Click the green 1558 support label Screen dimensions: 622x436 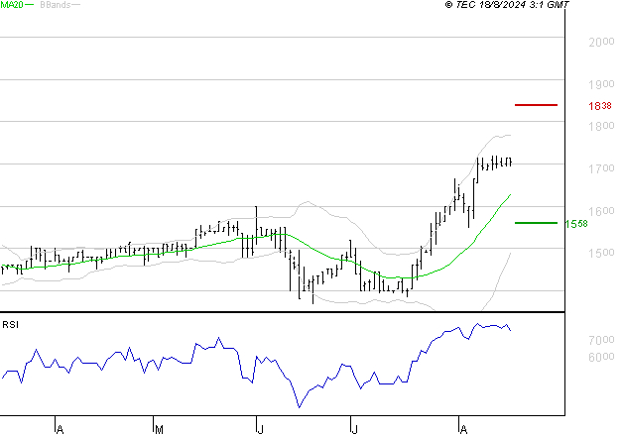[576, 224]
